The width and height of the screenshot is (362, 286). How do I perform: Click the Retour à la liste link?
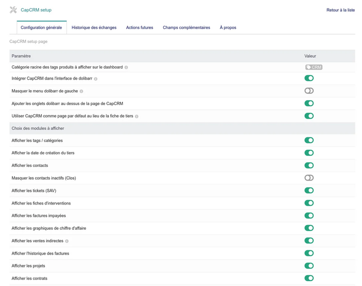pos(341,10)
